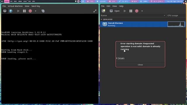Switch to WWW workspace
This screenshot has height=105, width=187.
tap(7, 1)
